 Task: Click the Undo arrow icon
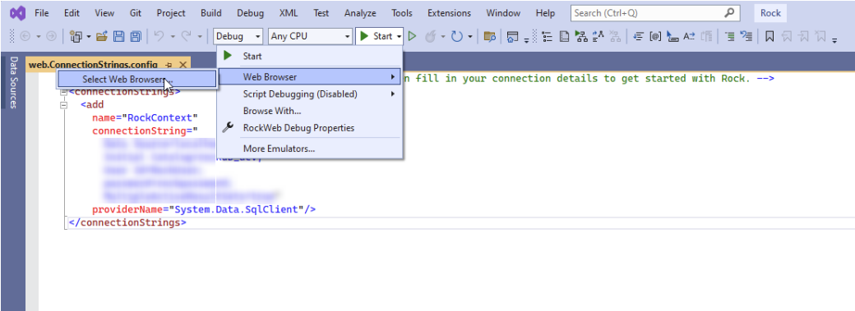click(159, 36)
